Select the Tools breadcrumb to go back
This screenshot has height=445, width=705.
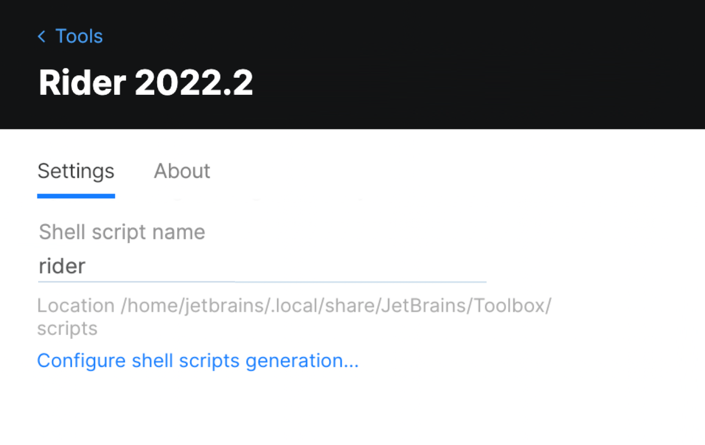pos(79,36)
